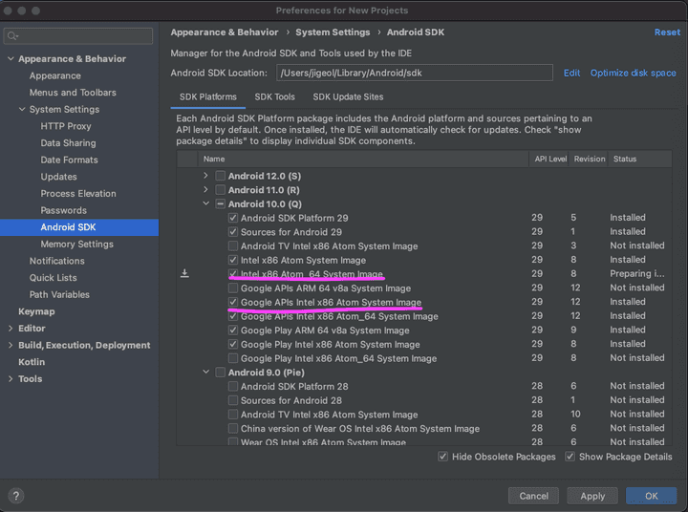Click the Reset link

tap(667, 32)
